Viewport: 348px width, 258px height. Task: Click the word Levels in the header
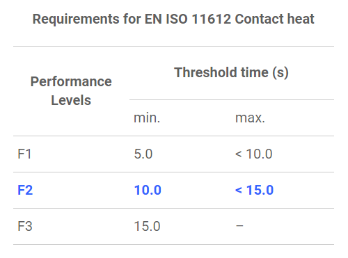[x=71, y=100]
